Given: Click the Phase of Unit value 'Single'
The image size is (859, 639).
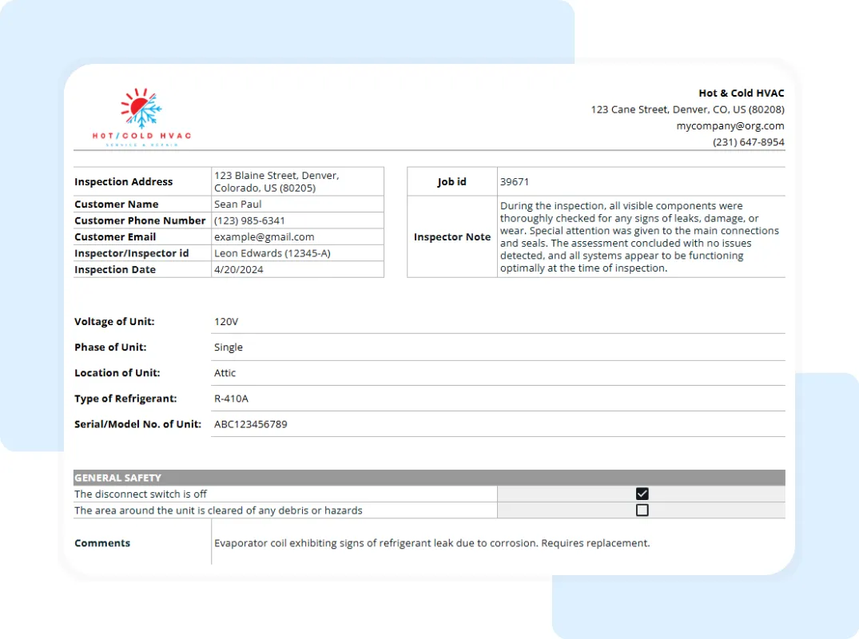Looking at the screenshot, I should click(228, 347).
